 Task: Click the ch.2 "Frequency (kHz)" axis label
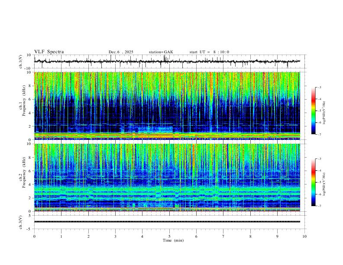click(24, 172)
